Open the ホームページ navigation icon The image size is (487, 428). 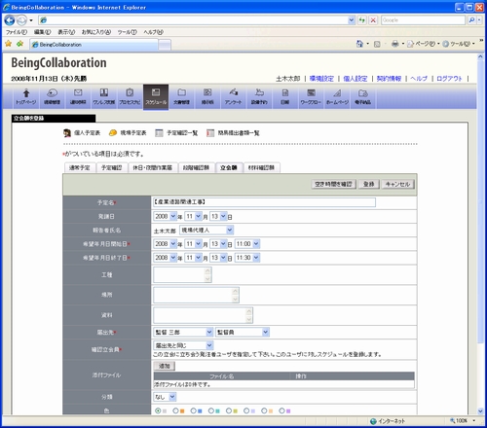point(337,96)
